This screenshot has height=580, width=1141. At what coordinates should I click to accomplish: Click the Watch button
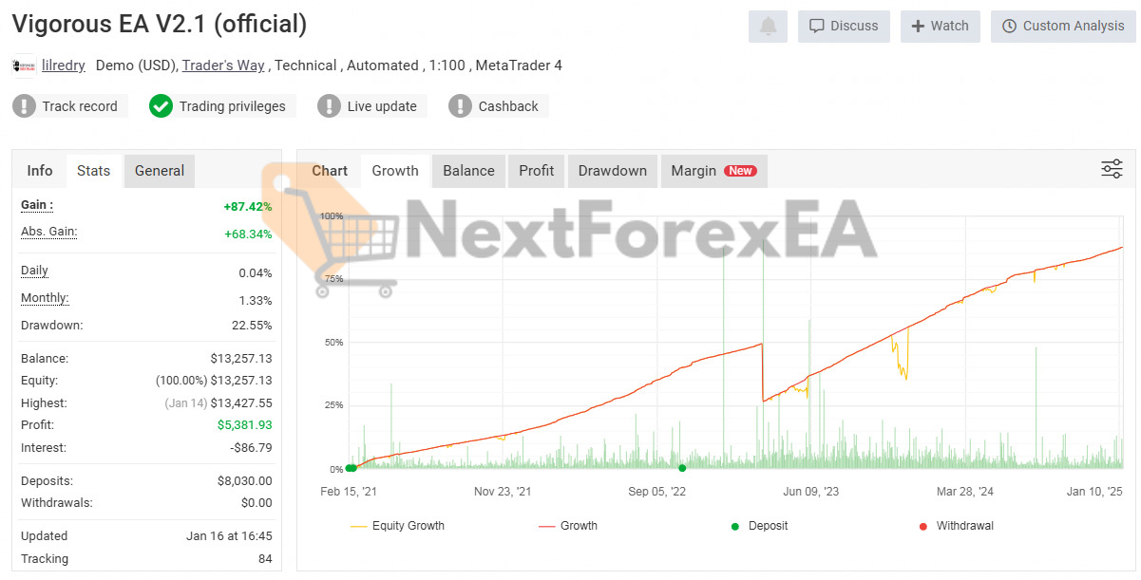pyautogui.click(x=940, y=27)
